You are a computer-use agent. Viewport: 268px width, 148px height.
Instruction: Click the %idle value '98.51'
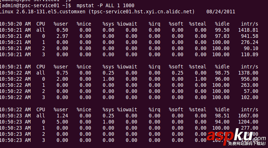(x=222, y=116)
